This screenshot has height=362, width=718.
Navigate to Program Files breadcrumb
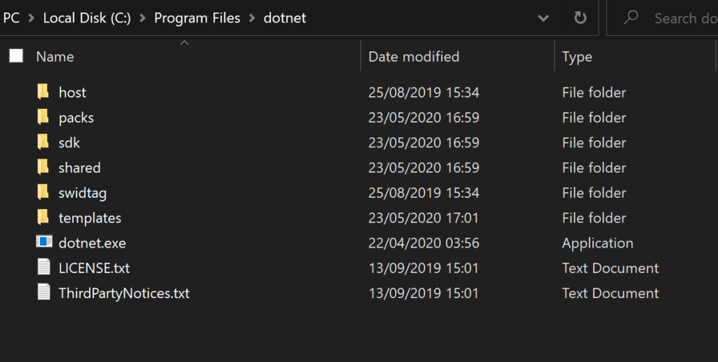coord(197,18)
